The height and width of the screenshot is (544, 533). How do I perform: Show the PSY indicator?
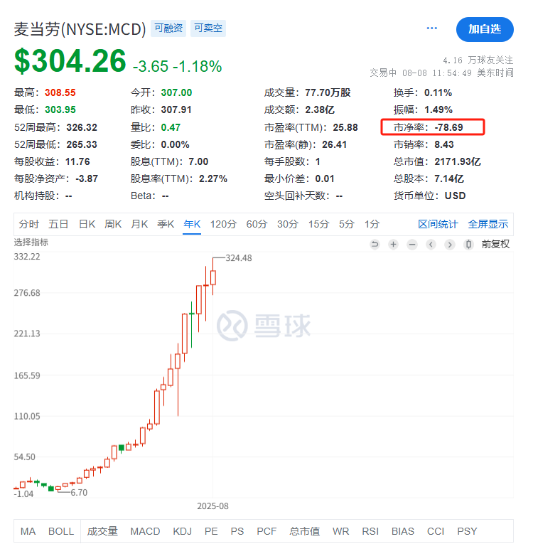point(467,531)
